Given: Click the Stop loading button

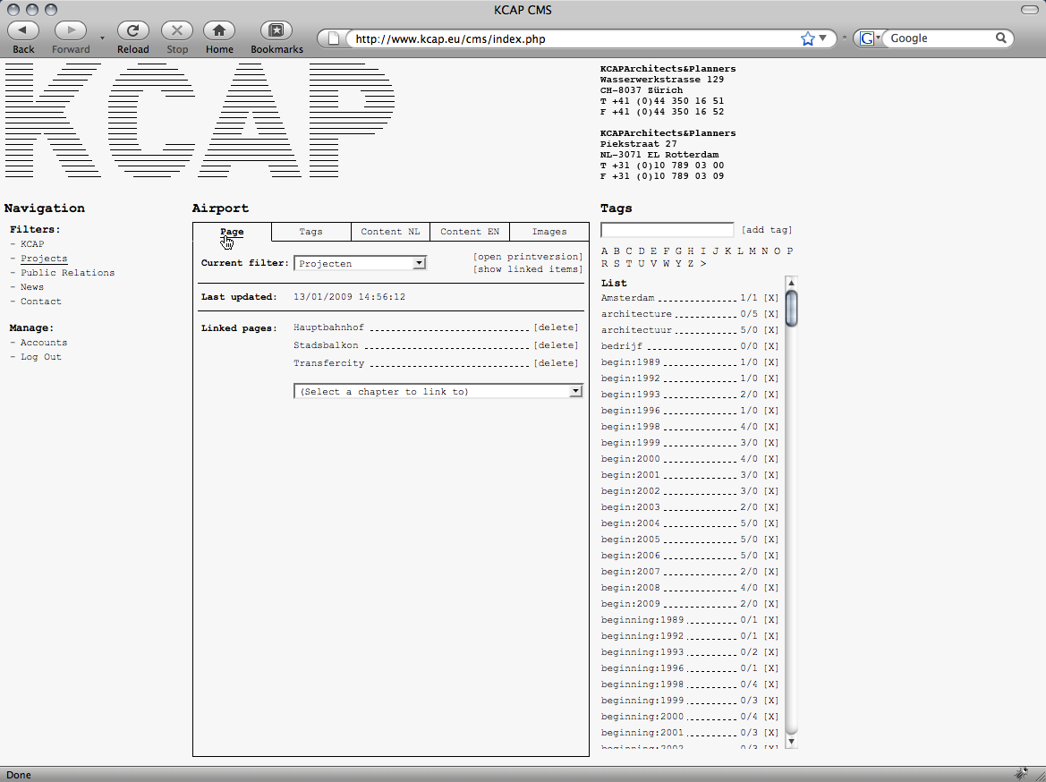Looking at the screenshot, I should (x=177, y=30).
